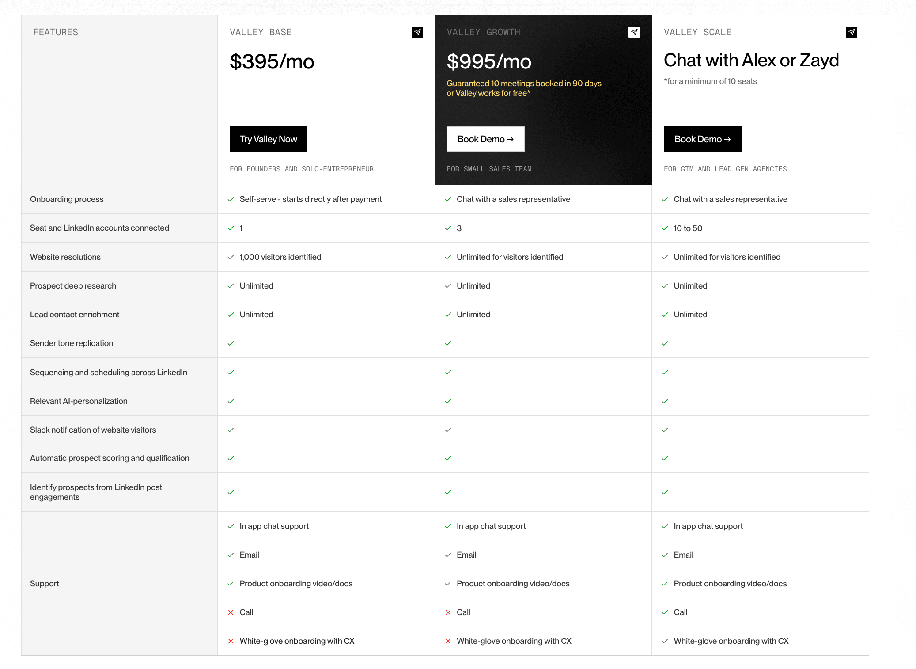Click Book Demo for Valley Scale

(702, 139)
